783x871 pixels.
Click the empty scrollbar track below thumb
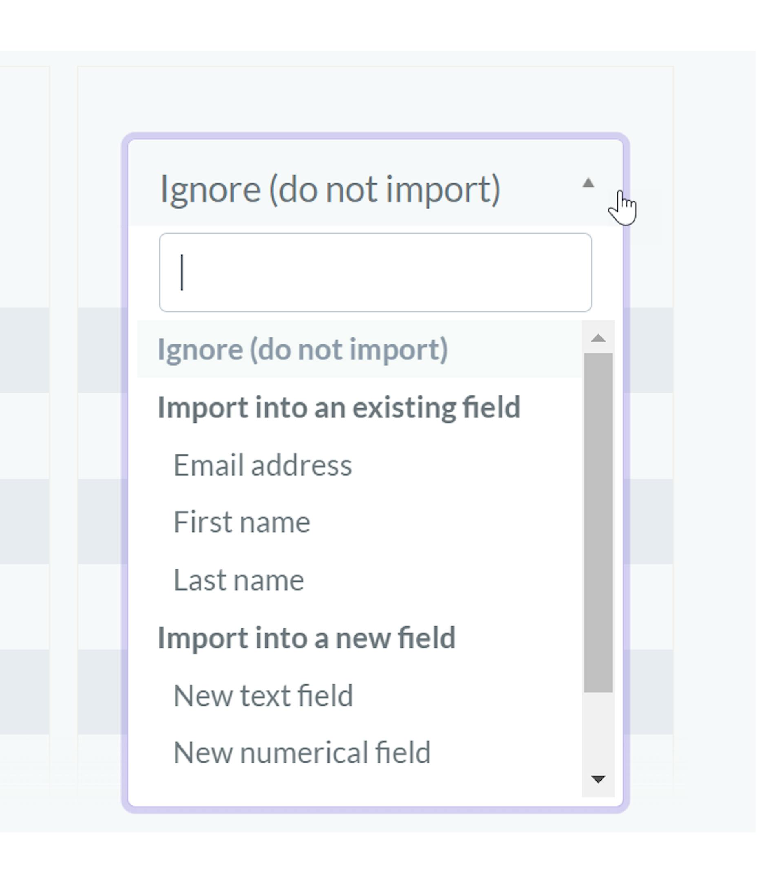(598, 731)
